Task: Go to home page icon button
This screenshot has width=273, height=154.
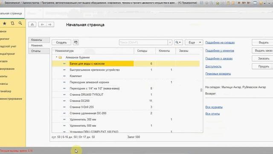Action: (x=32, y=25)
